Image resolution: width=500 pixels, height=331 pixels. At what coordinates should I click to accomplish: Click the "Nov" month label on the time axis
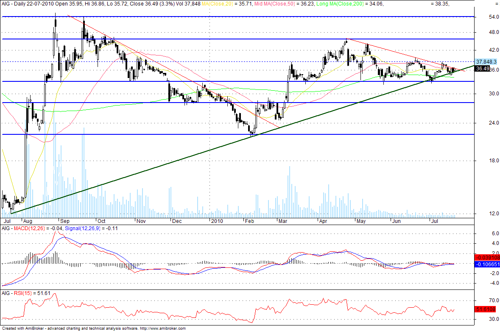tap(141, 221)
